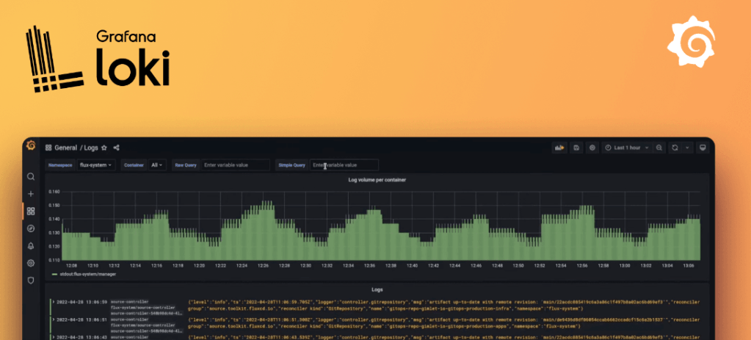Click the Create plus icon in the sidebar
The image size is (751, 340).
pos(31,194)
